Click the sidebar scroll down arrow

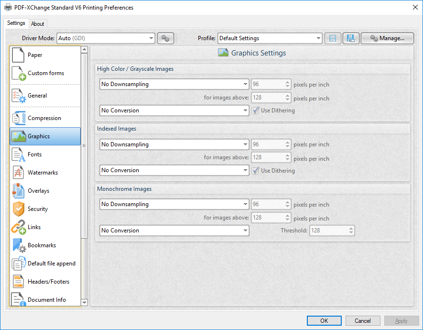point(85,302)
